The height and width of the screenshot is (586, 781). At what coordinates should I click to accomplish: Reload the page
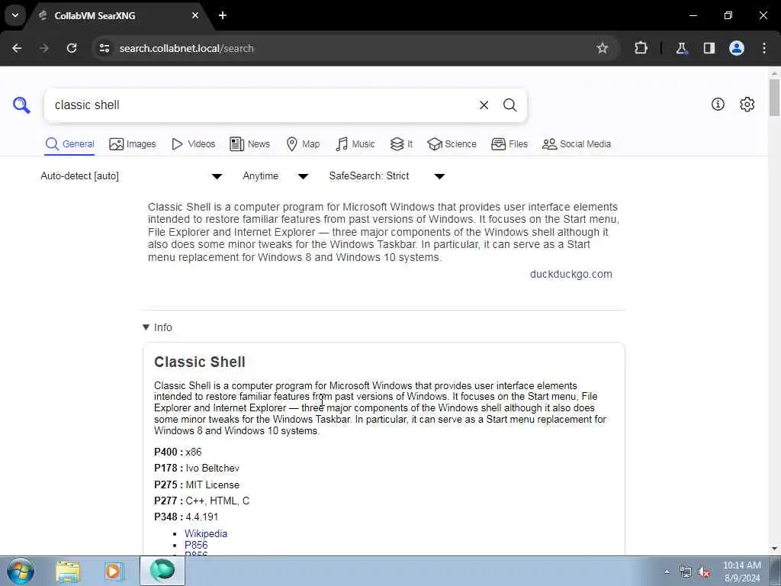click(72, 48)
